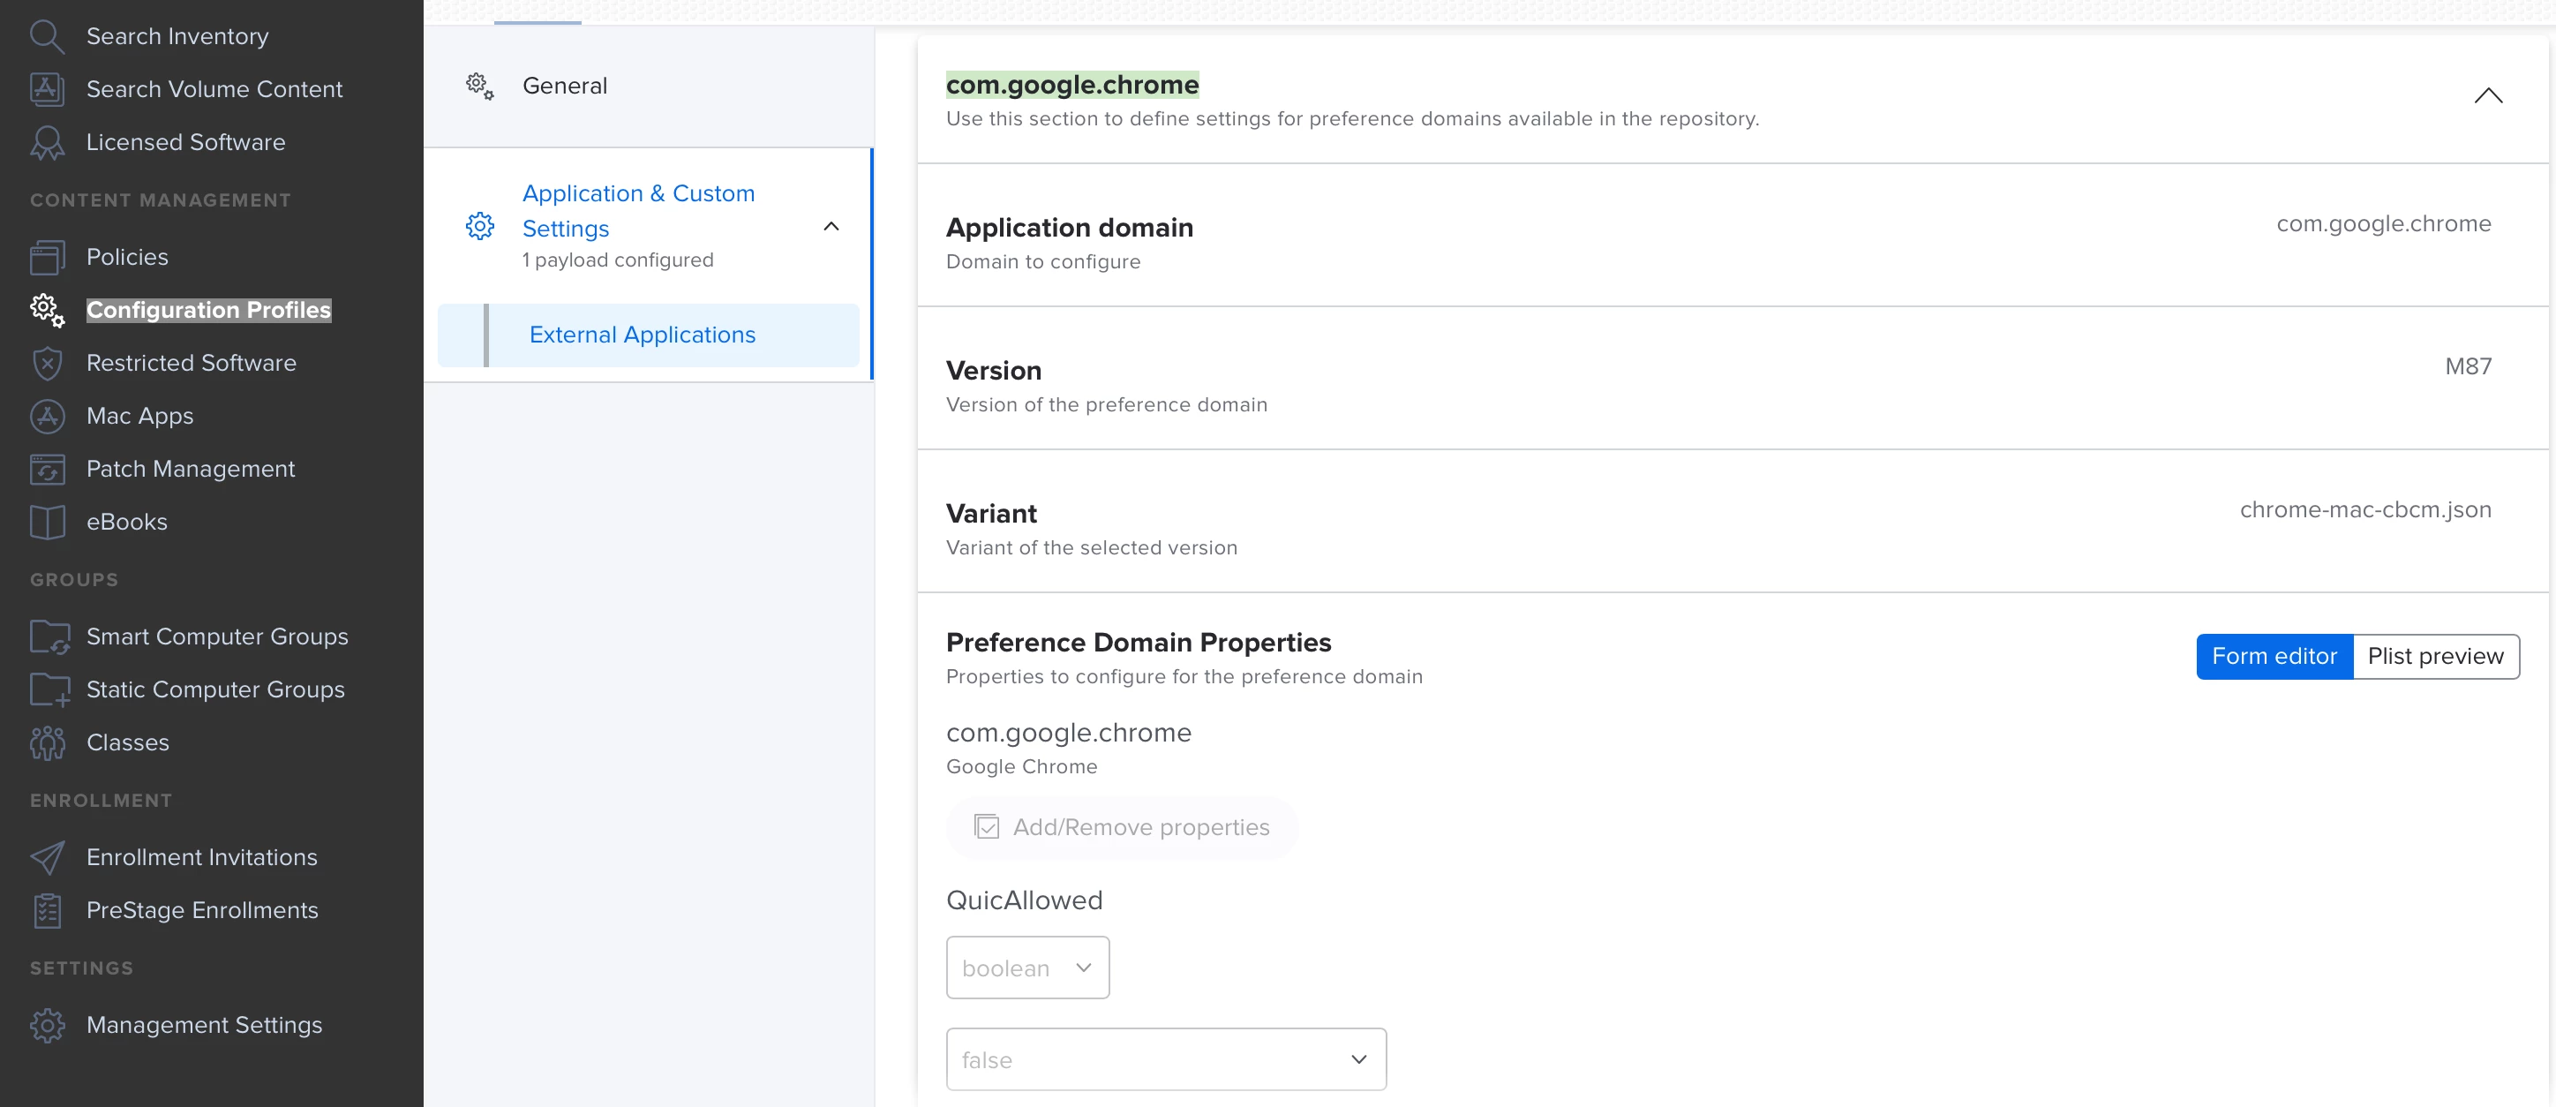This screenshot has width=2556, height=1107.
Task: Collapse Application & Custom Settings chevron
Action: click(x=831, y=226)
